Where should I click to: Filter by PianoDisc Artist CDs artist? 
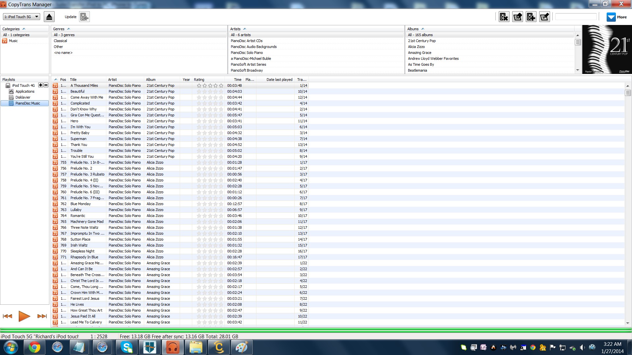click(x=247, y=41)
